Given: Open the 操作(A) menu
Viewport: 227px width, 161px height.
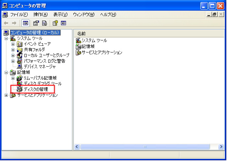Looking at the screenshot, I should pos(40,15).
